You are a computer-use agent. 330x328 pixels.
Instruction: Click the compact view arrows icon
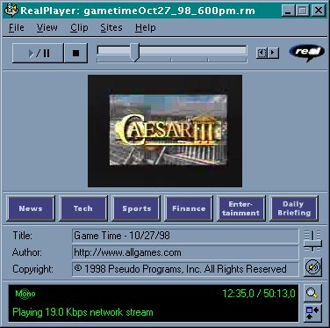[312, 312]
